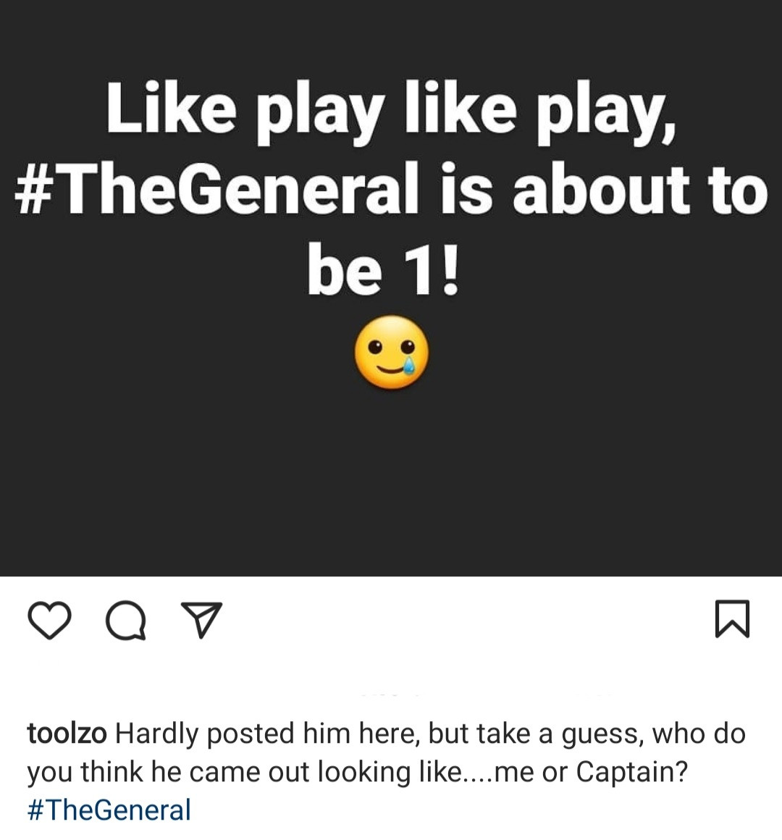The image size is (782, 840).
Task: Tap the blue #TheGeneral hashtag in the caption
Action: 109,809
